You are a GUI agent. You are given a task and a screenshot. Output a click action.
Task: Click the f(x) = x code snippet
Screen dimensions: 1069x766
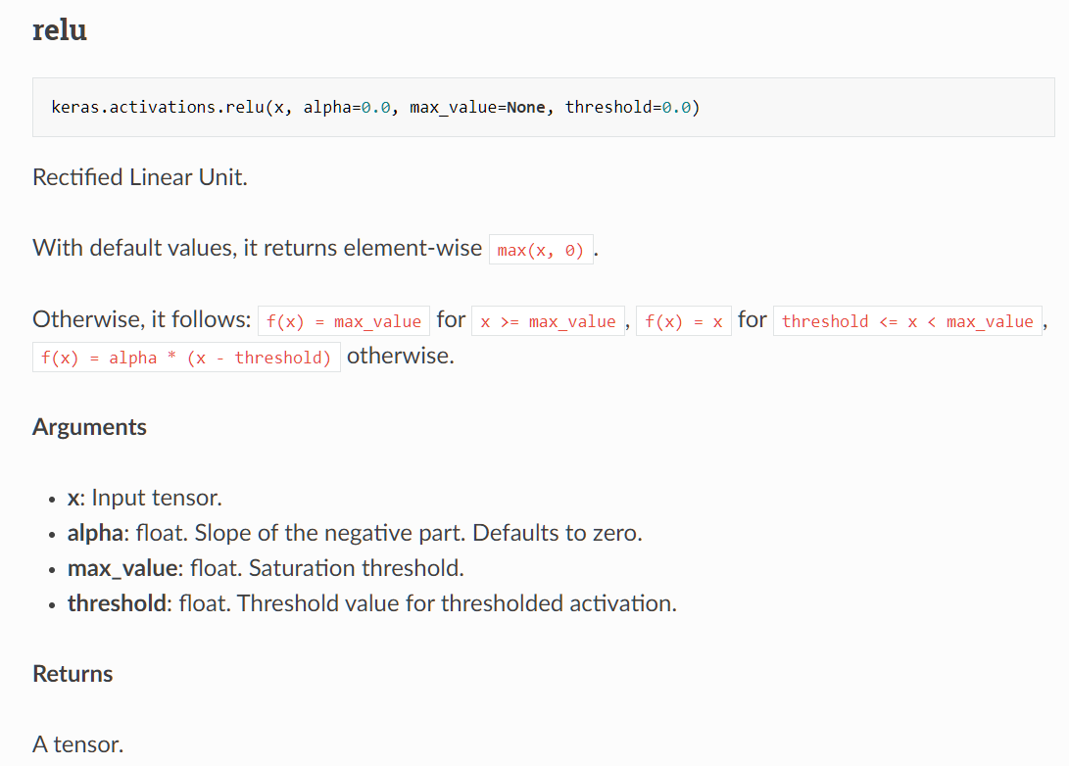[x=683, y=321]
